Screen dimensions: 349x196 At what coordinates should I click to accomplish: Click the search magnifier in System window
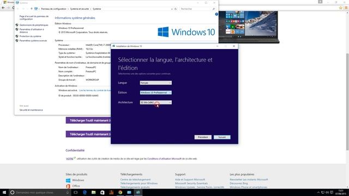click(x=214, y=9)
